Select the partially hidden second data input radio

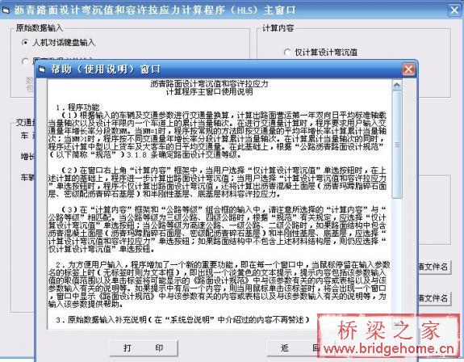[x=26, y=61]
